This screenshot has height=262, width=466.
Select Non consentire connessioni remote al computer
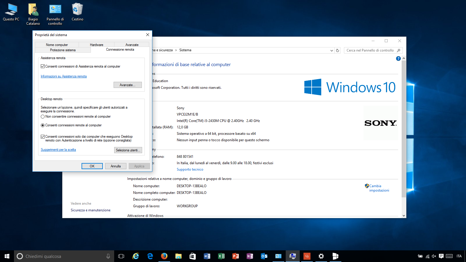[43, 116]
